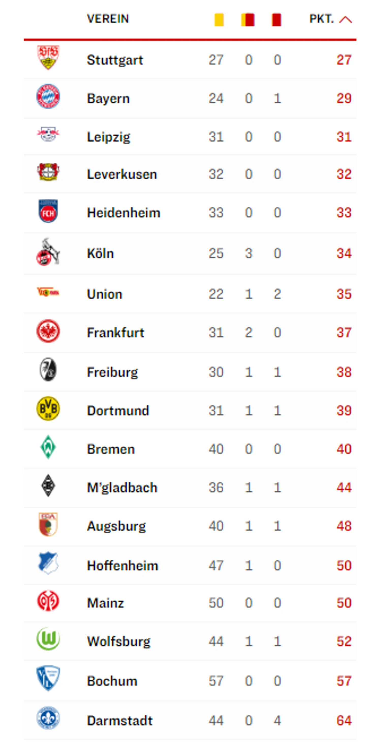Sort by the yellow card column

point(219,20)
